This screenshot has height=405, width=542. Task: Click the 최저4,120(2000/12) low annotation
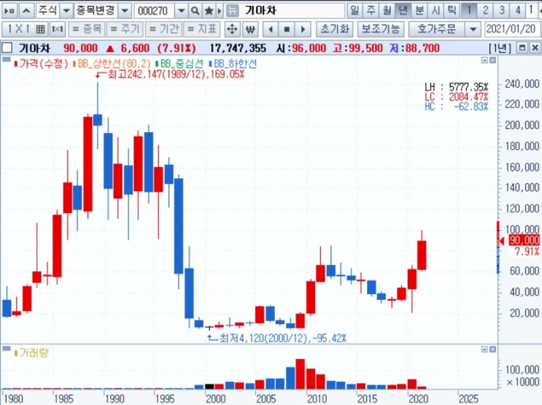(277, 338)
